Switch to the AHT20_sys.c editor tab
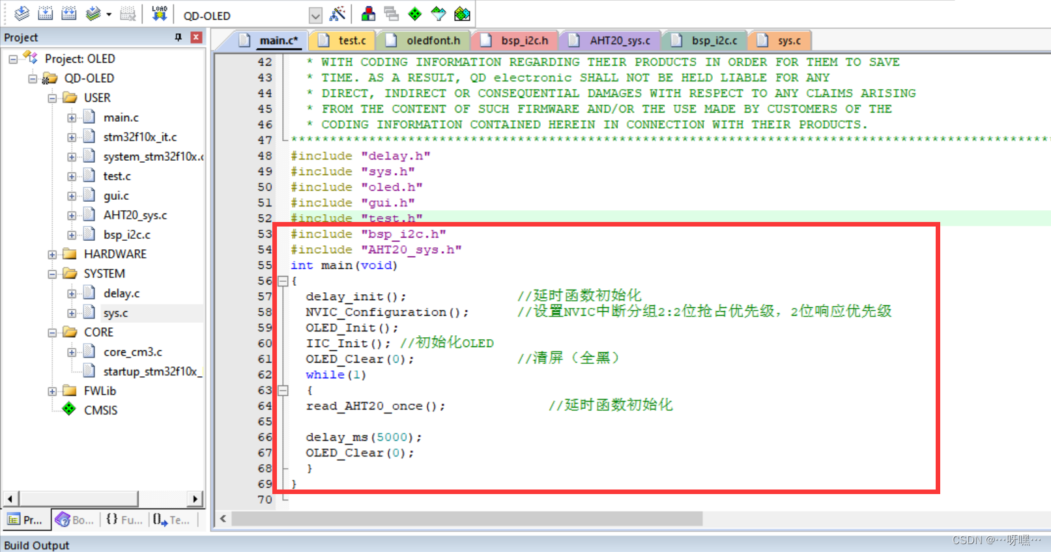The width and height of the screenshot is (1051, 552). coord(611,40)
